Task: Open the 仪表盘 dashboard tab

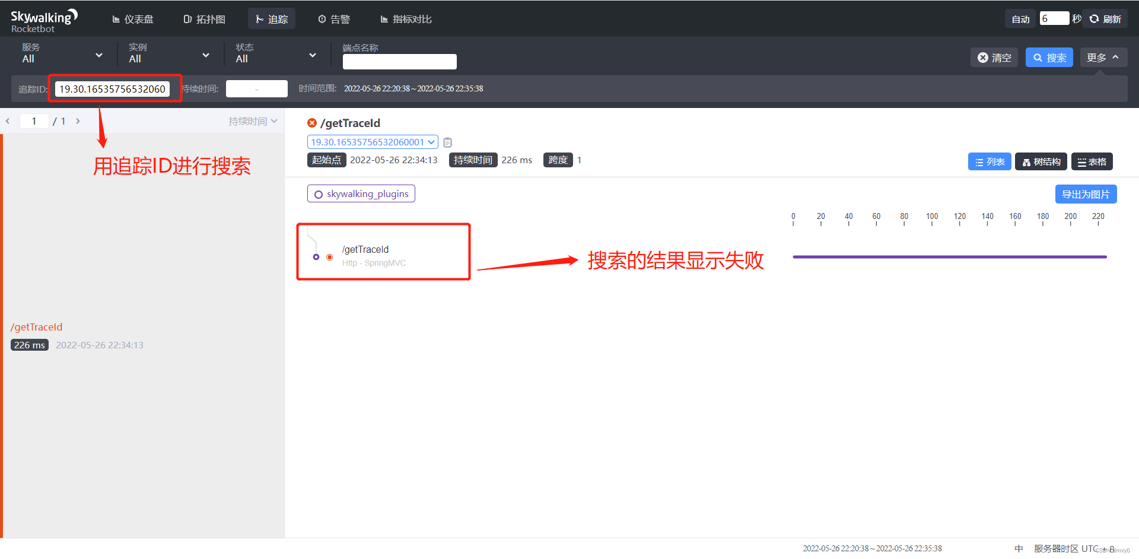Action: 133,19
